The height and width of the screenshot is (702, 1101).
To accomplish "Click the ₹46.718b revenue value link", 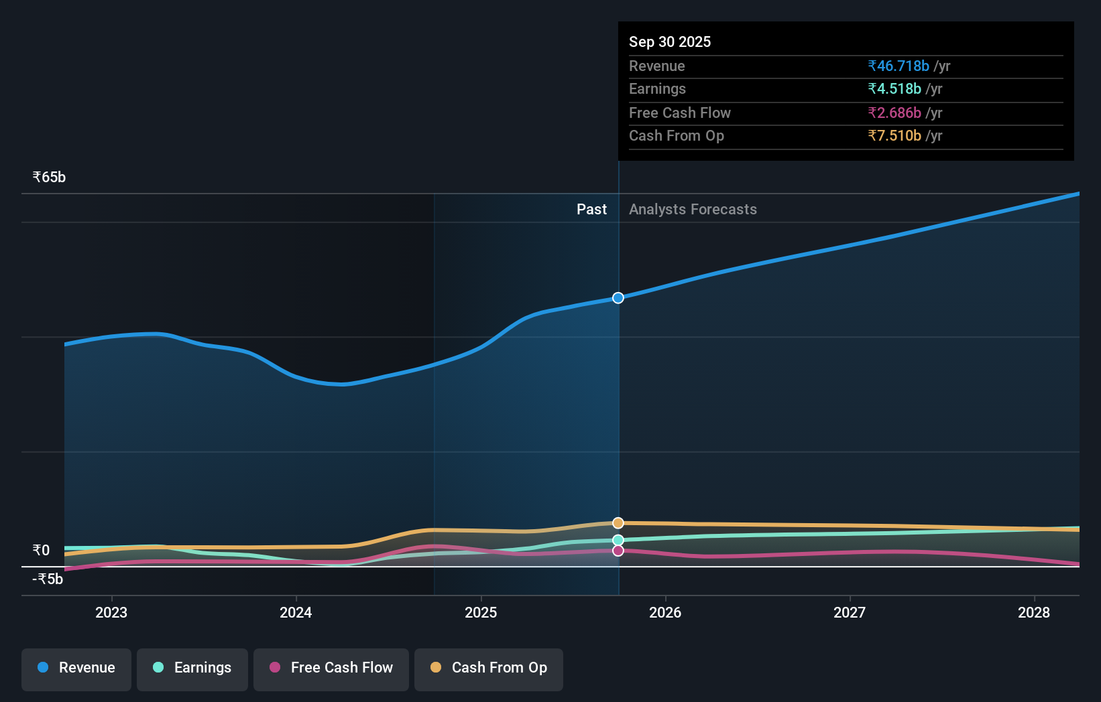I will tap(899, 66).
